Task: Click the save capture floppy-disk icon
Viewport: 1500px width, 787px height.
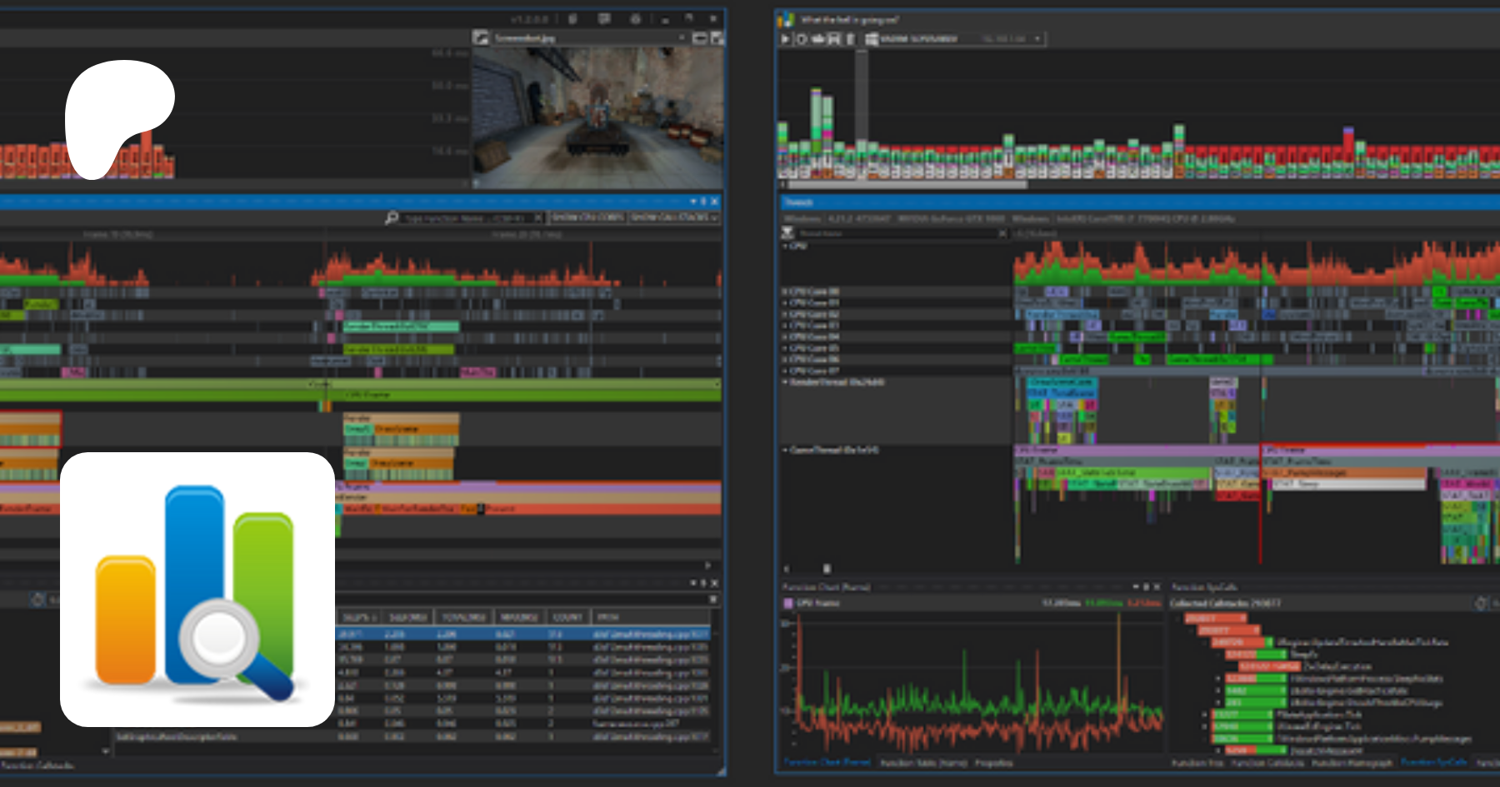Action: 833,38
